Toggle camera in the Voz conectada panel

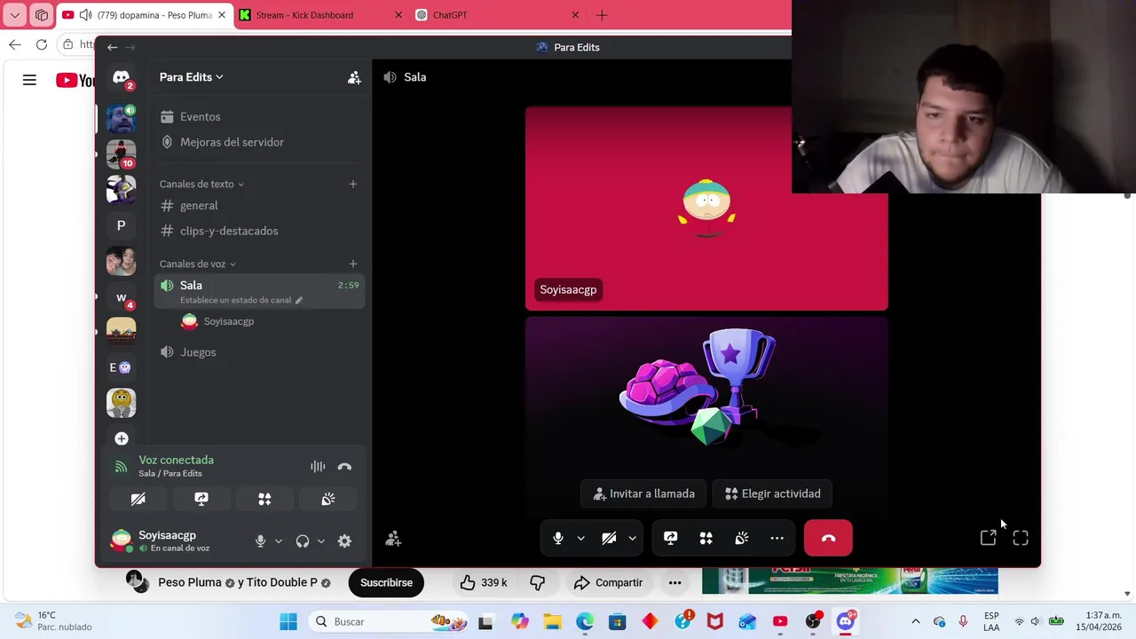(x=138, y=499)
